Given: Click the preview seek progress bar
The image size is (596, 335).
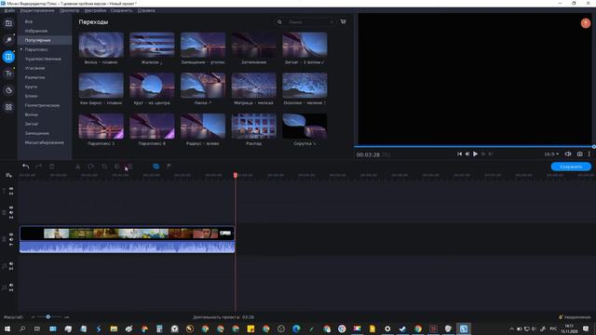Looking at the screenshot, I should tap(474, 146).
